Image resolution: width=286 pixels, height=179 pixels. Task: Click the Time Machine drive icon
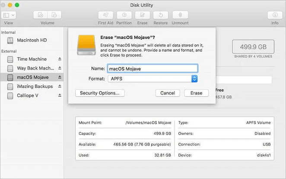click(10, 59)
